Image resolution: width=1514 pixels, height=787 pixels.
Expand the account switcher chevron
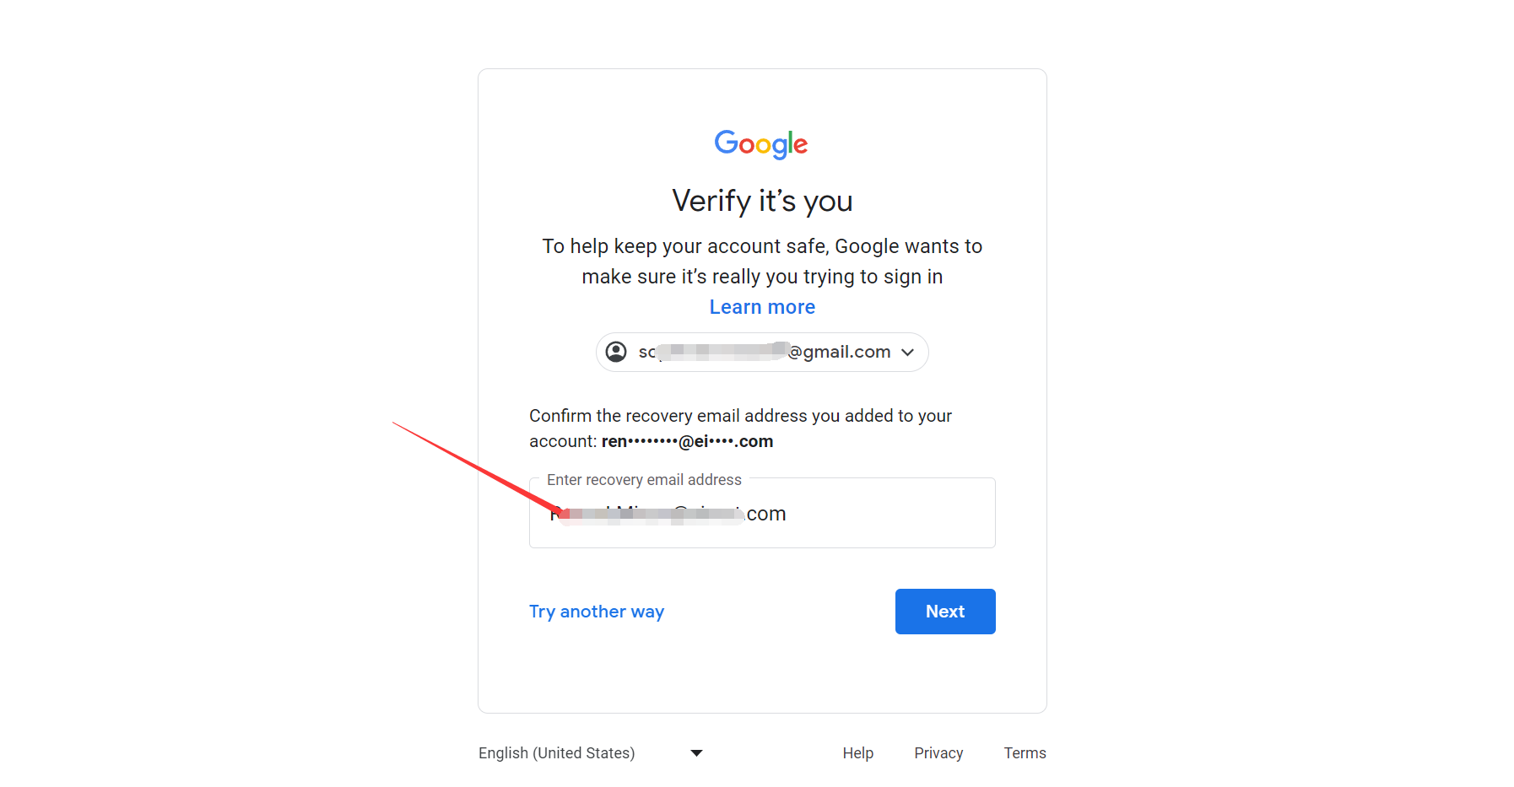pyautogui.click(x=908, y=353)
